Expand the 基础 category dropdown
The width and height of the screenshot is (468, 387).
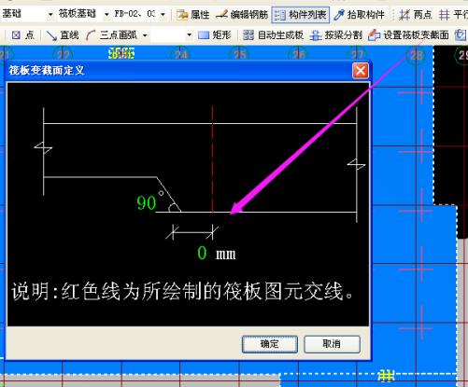coord(50,14)
